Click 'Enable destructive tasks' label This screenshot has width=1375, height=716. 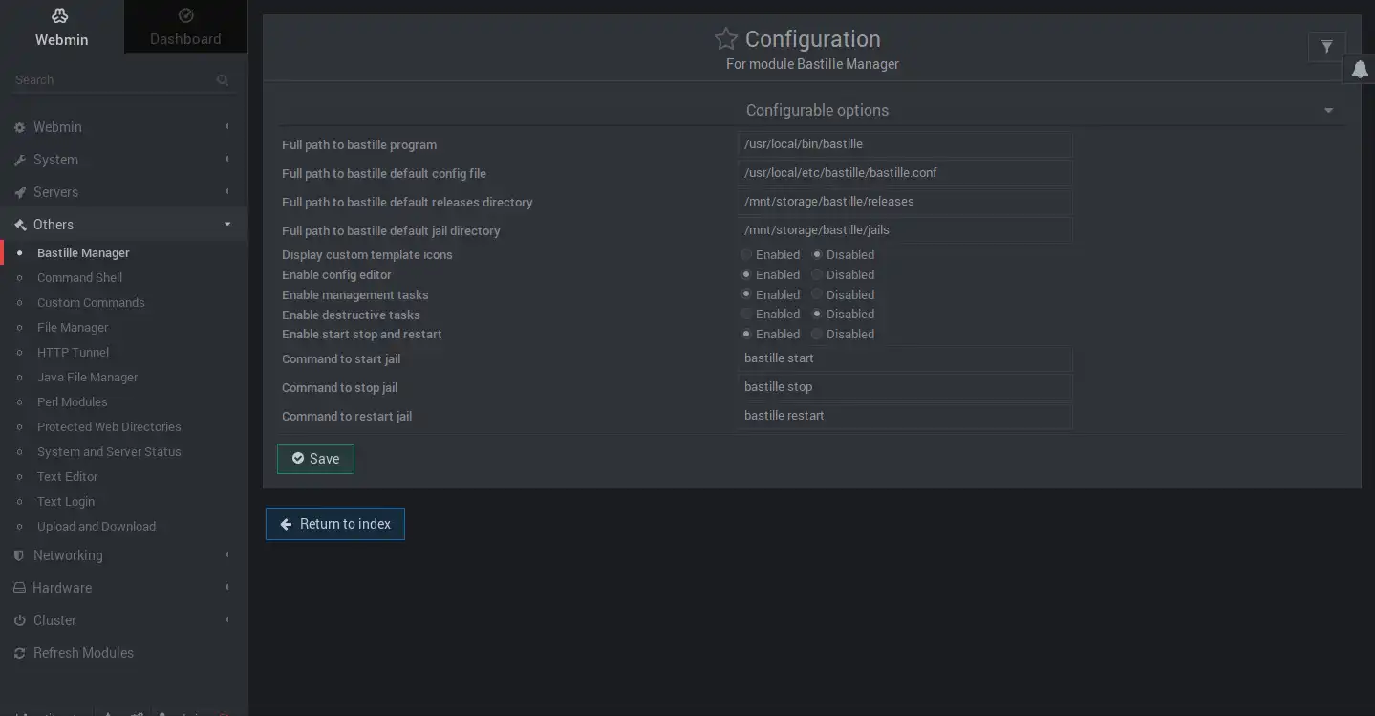(351, 315)
